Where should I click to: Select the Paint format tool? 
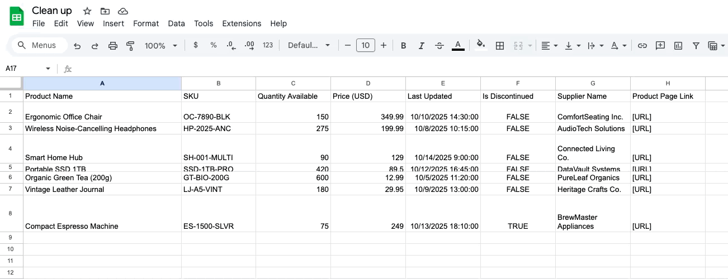click(131, 46)
